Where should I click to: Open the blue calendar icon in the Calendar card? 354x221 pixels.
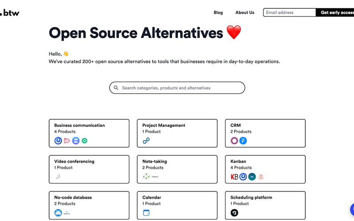pos(146,213)
